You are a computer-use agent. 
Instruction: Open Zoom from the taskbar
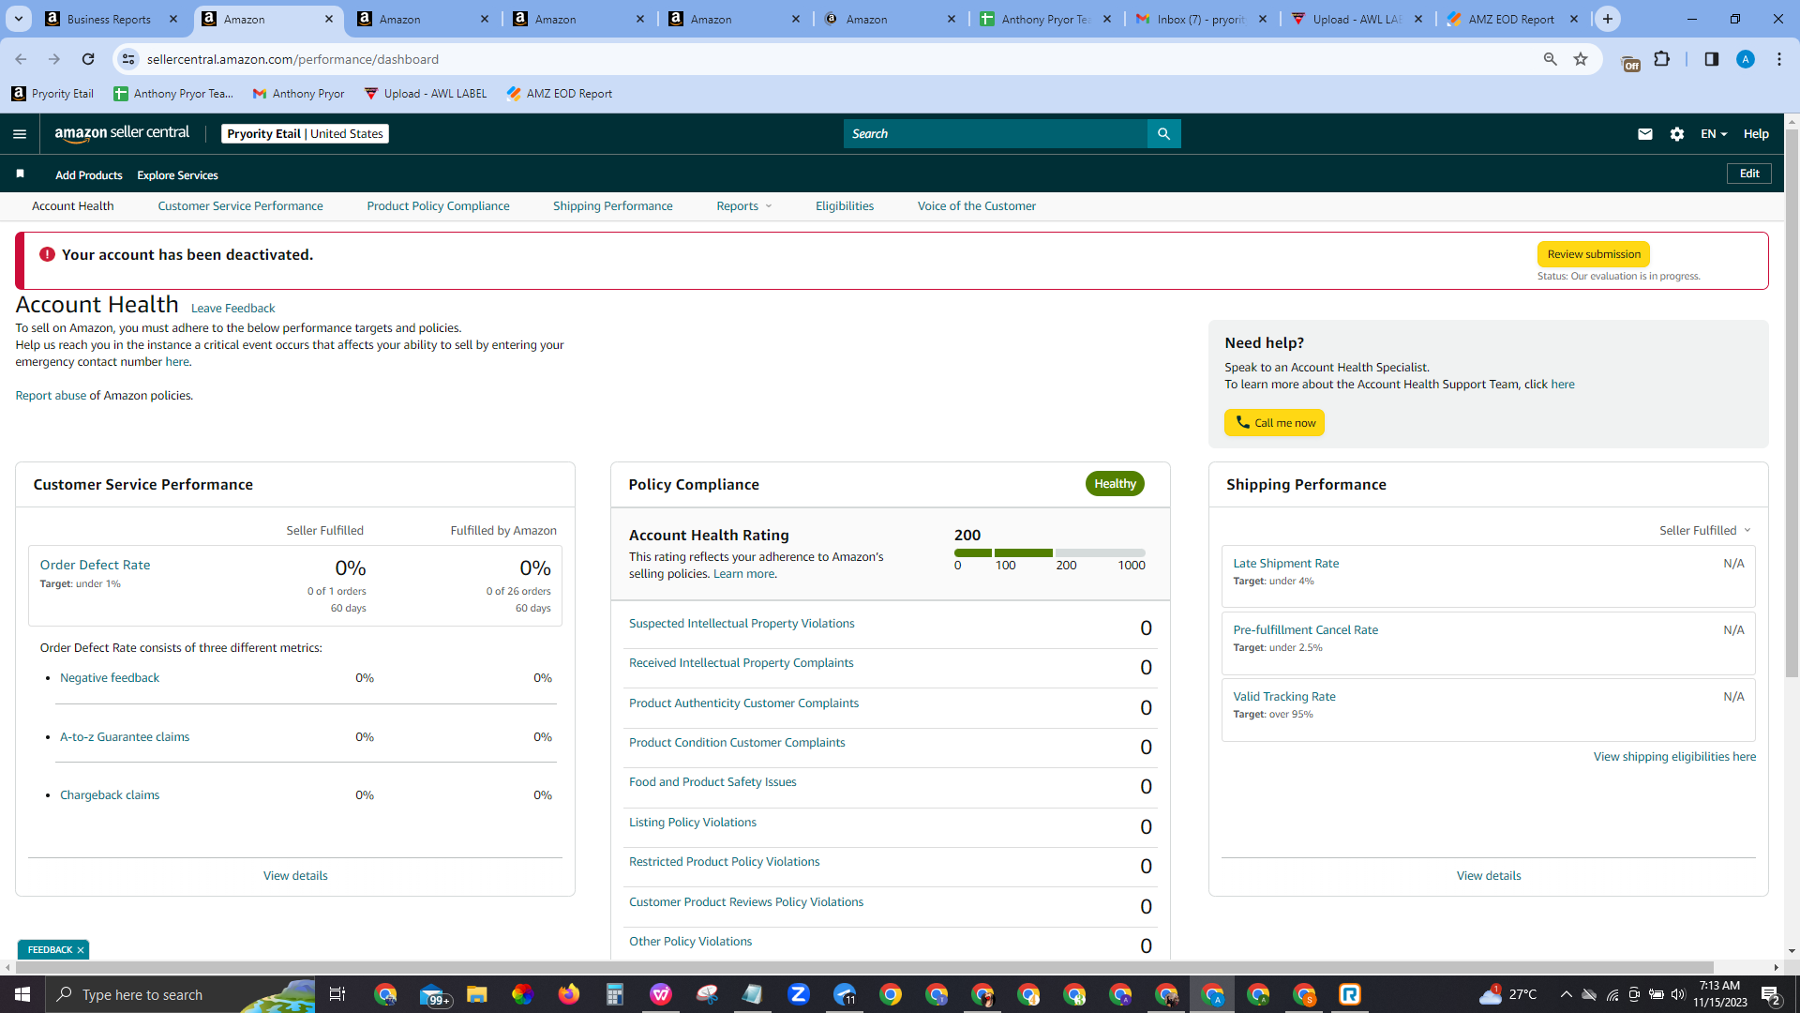point(799,994)
